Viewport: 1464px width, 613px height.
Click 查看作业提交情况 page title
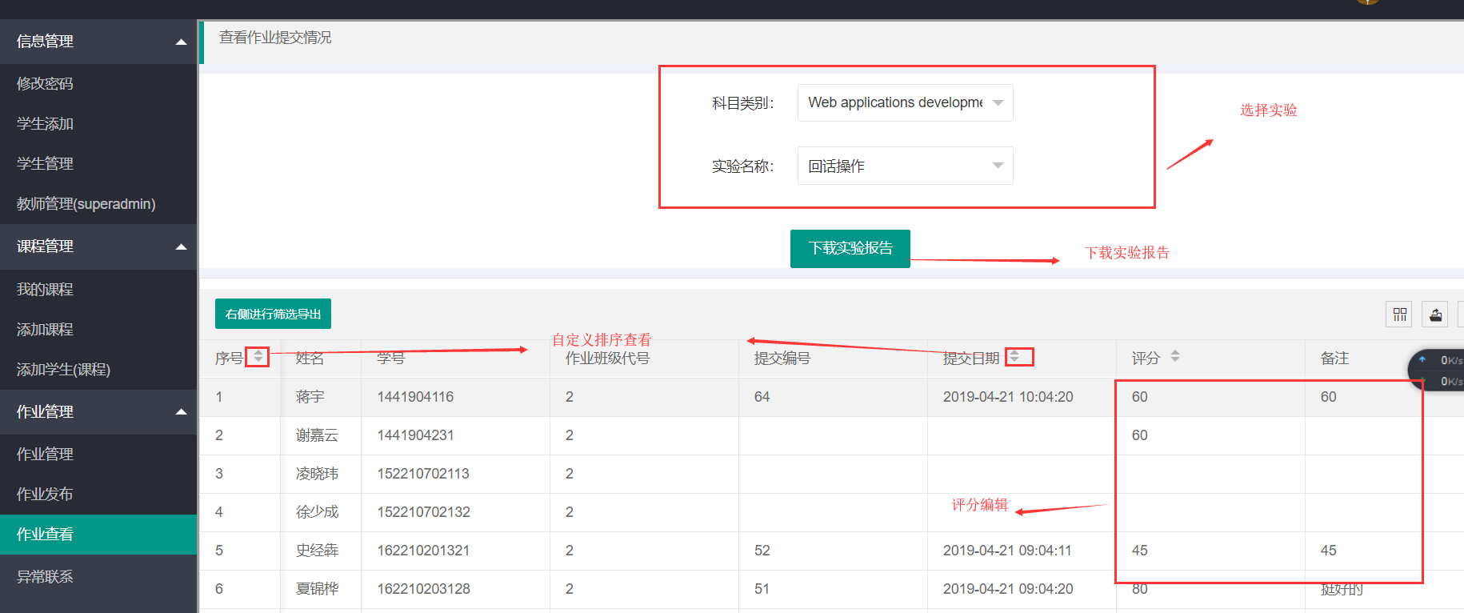point(275,38)
